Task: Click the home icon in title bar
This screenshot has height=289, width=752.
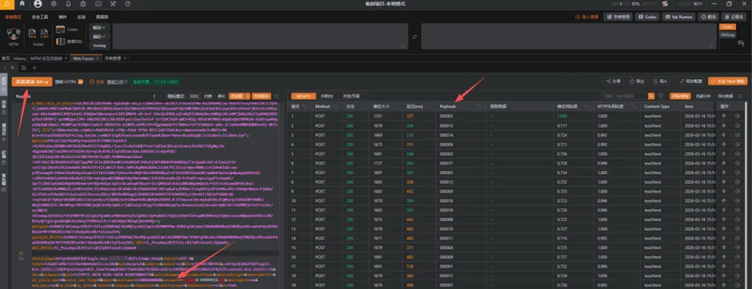Action: 22,3
